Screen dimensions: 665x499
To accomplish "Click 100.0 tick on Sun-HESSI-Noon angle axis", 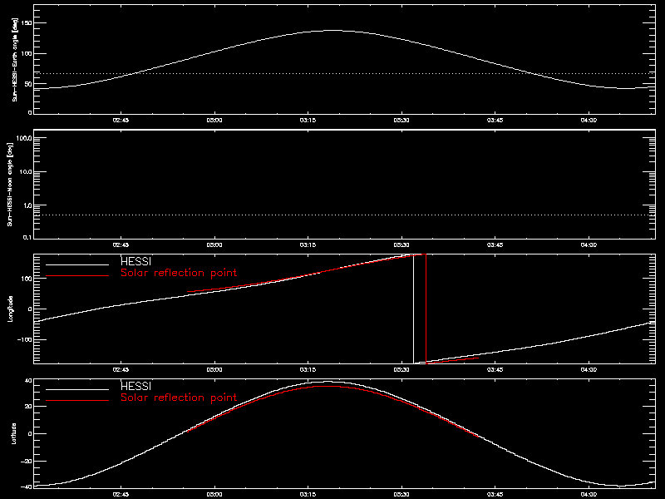I will point(24,138).
